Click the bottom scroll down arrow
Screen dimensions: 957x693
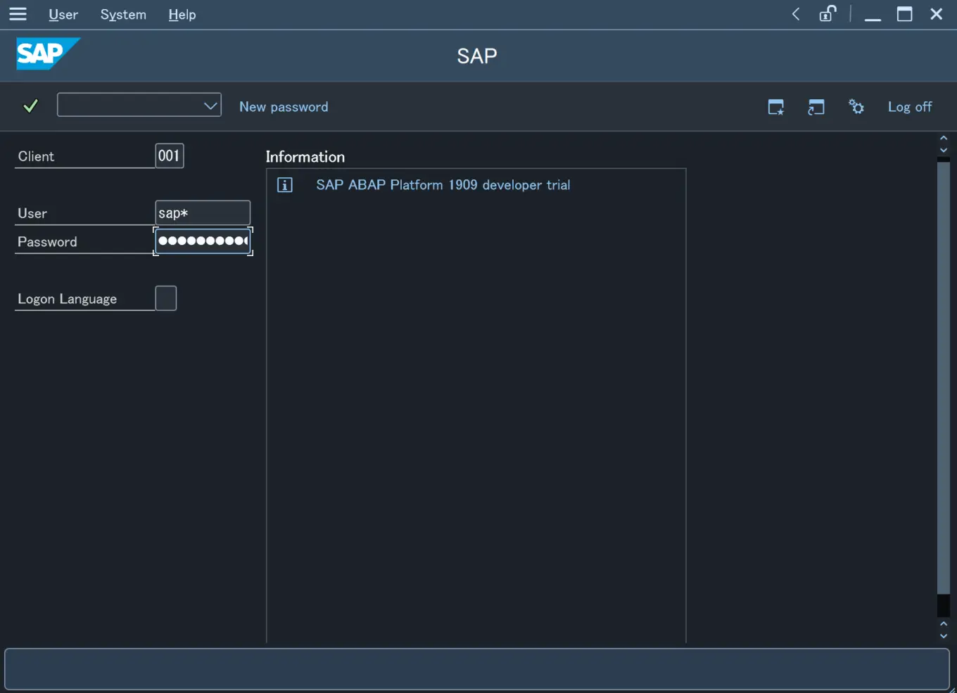coord(944,636)
